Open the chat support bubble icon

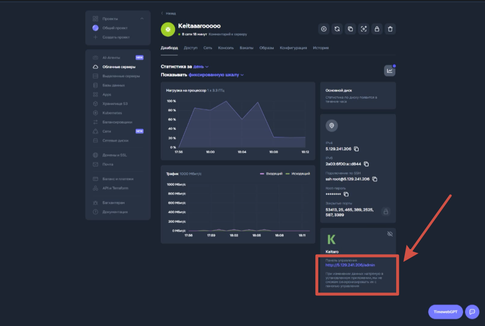tap(471, 311)
